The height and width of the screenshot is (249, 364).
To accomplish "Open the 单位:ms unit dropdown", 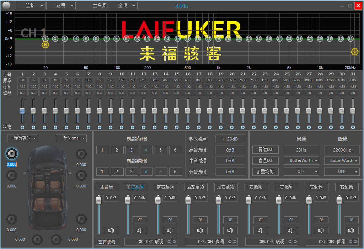I will (x=71, y=138).
